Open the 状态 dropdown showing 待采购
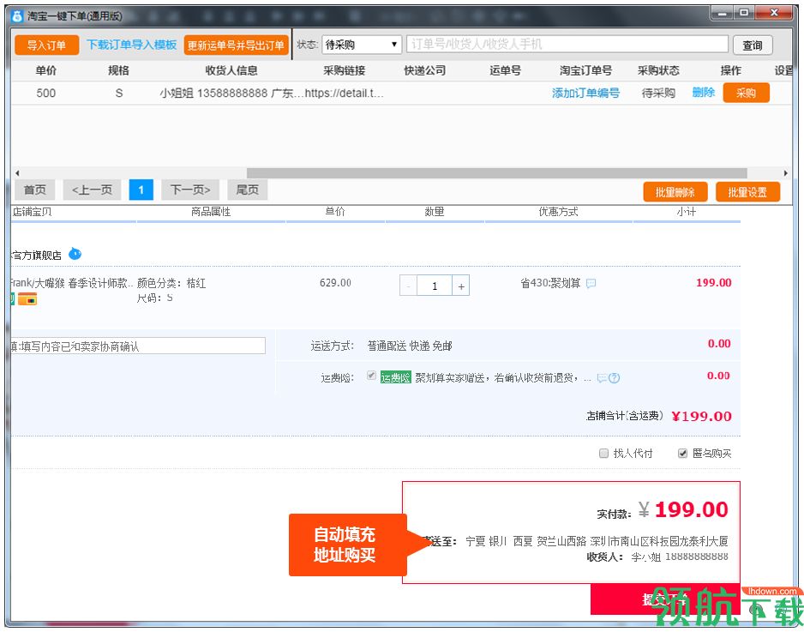The height and width of the screenshot is (632, 804). click(362, 45)
